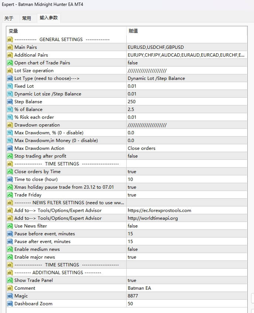Select the 输入参数 tab
Image resolution: width=254 pixels, height=313 pixels.
pyautogui.click(x=49, y=18)
